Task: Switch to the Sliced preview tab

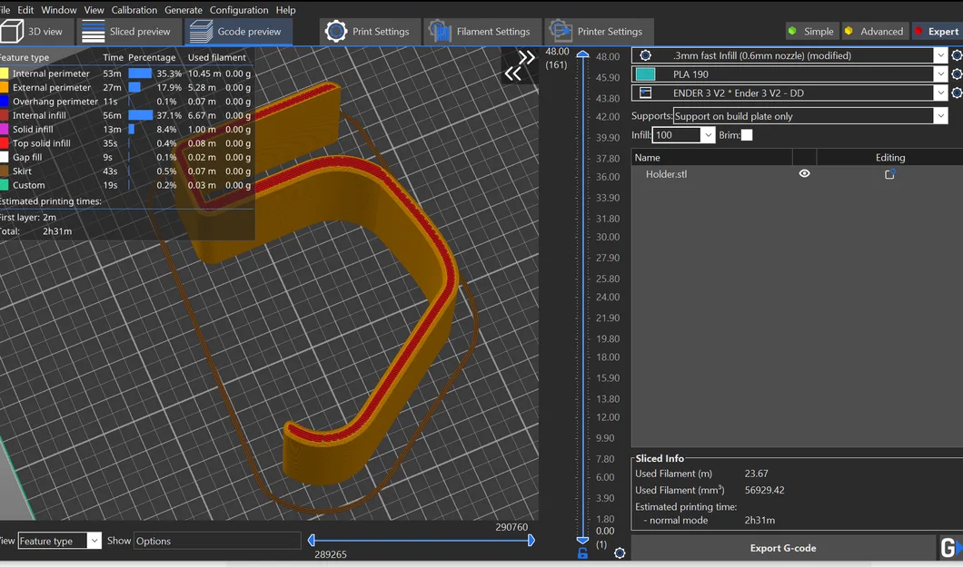Action: click(x=127, y=32)
